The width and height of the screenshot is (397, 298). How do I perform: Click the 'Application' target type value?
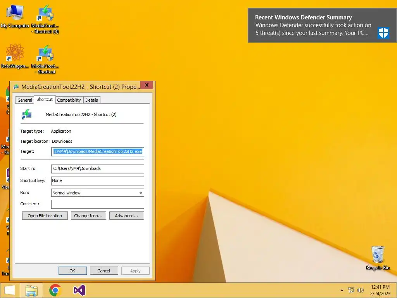[x=61, y=131]
